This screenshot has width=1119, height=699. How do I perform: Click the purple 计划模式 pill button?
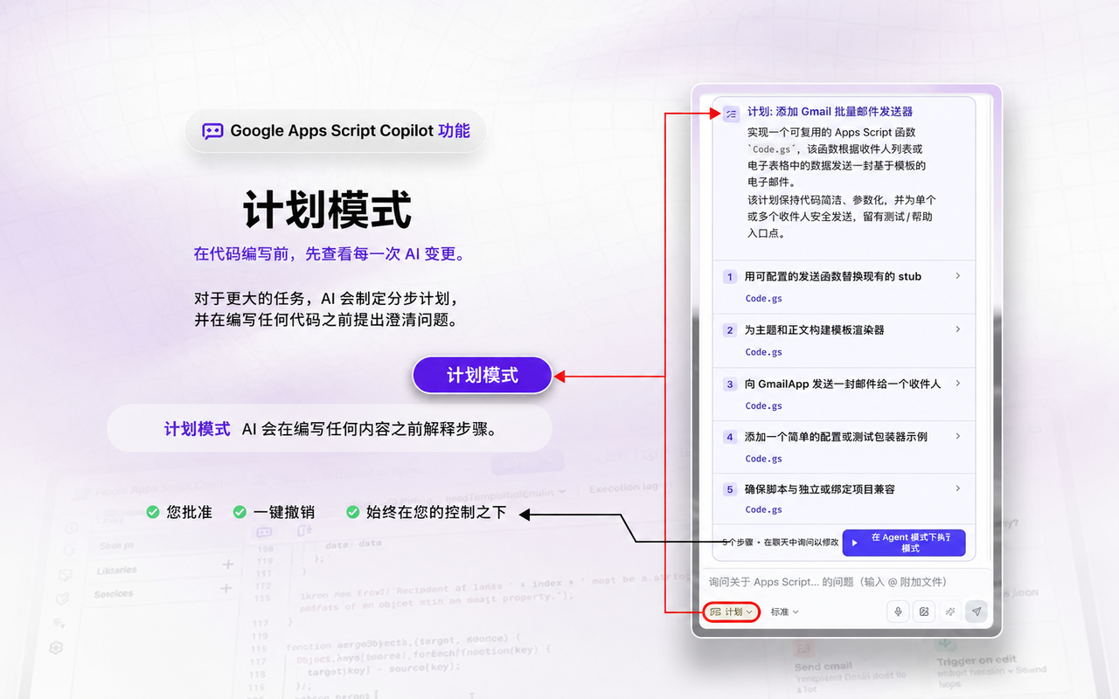(483, 376)
